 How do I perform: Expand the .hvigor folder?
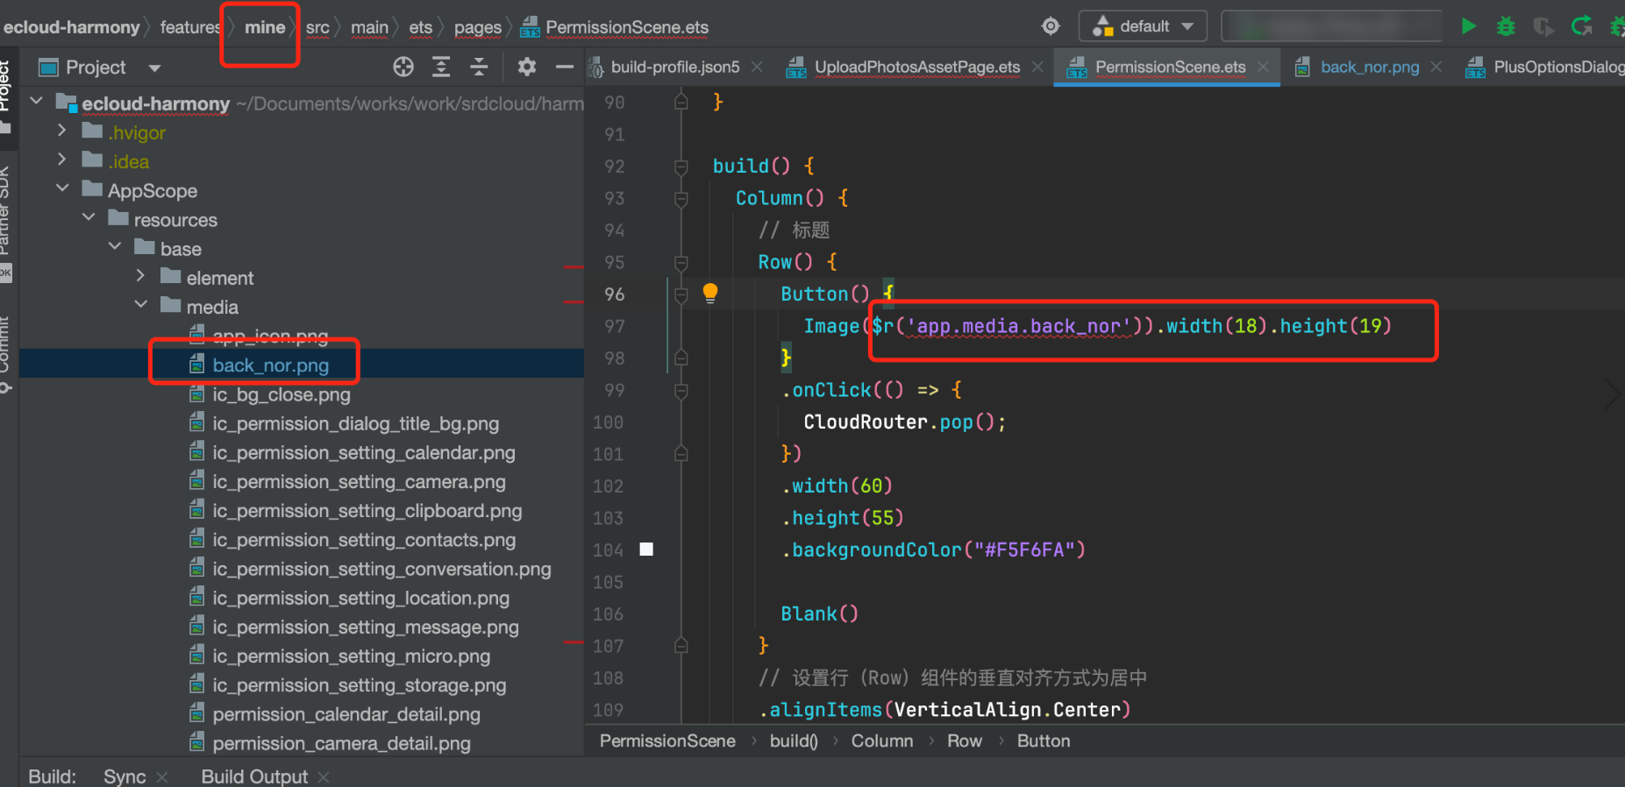(x=61, y=131)
